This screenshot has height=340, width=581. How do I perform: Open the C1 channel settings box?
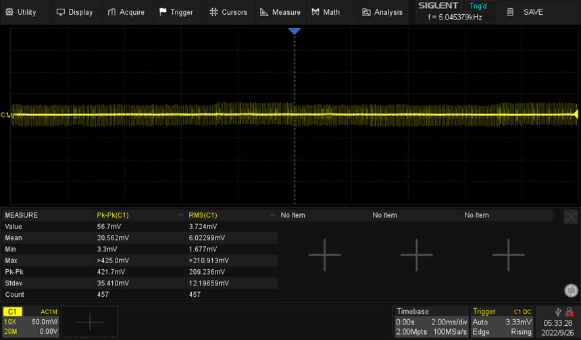(31, 322)
